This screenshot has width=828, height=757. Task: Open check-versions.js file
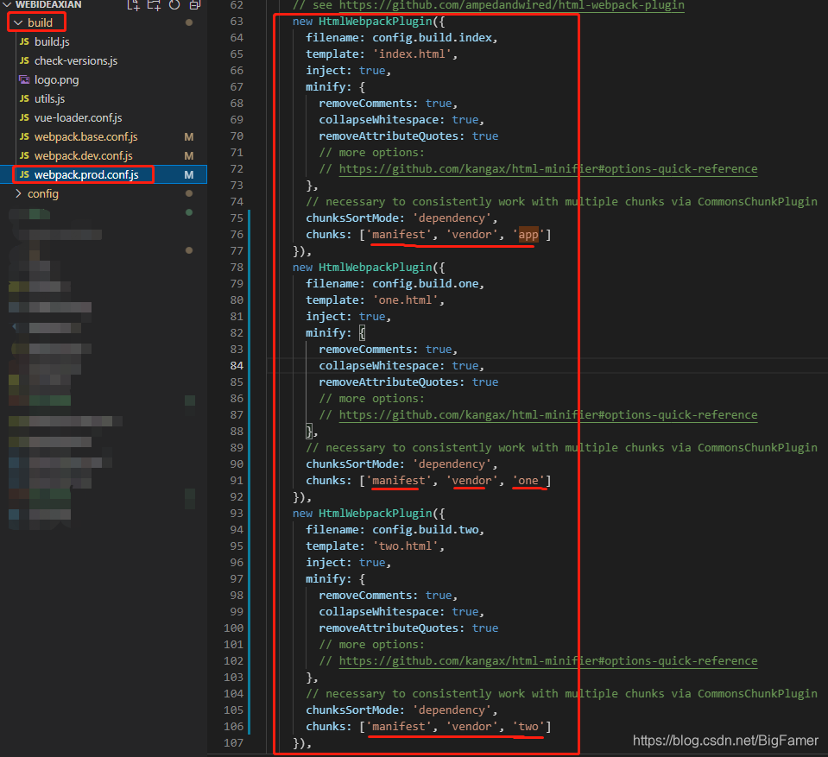tap(76, 60)
